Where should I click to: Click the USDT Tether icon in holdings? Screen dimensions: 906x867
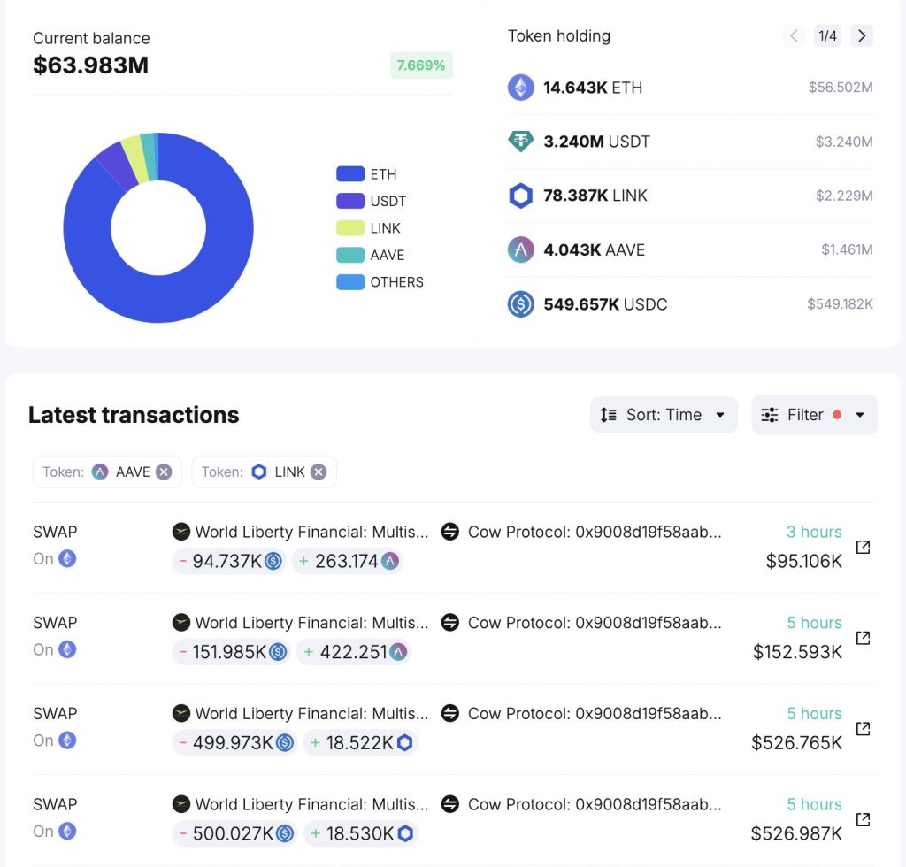[x=521, y=142]
